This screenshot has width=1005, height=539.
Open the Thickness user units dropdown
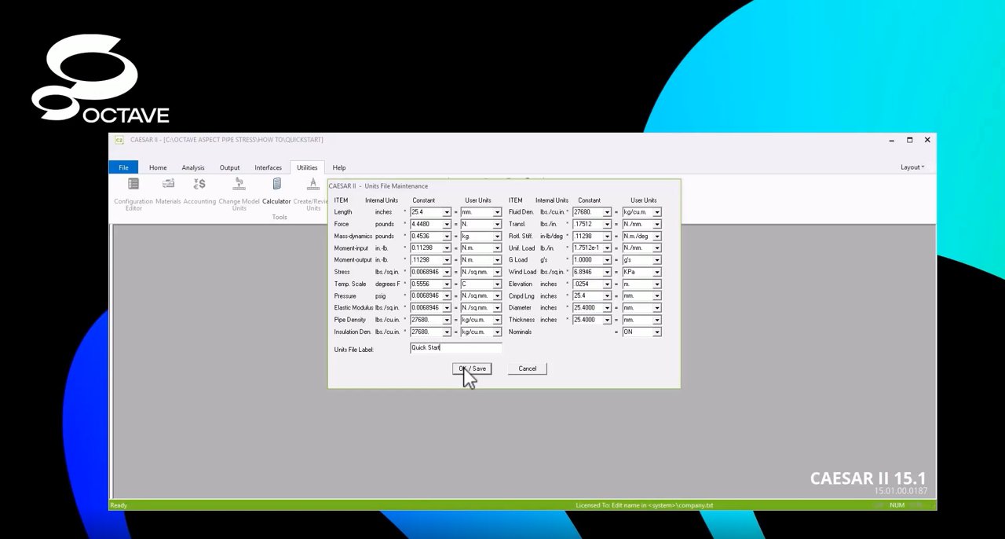pyautogui.click(x=657, y=320)
